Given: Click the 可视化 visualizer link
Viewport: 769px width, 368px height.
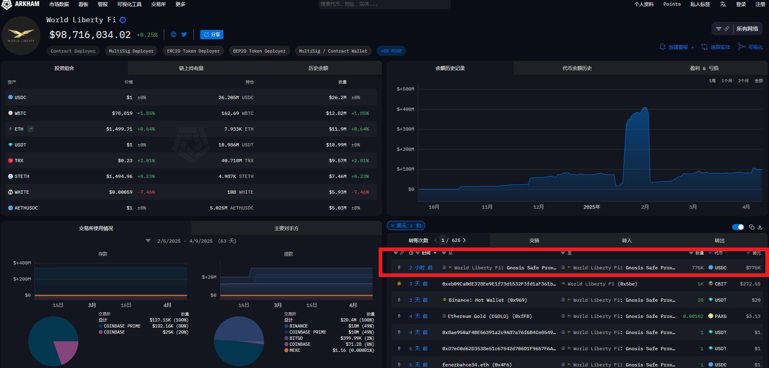Looking at the screenshot, I should (750, 47).
